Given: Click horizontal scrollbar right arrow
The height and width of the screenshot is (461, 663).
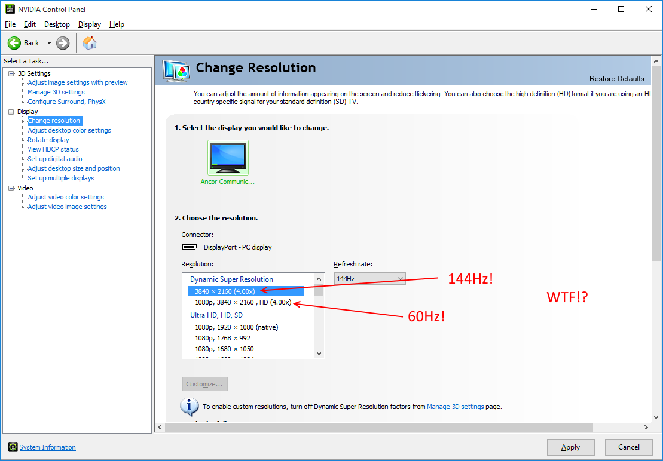Looking at the screenshot, I should [646, 427].
